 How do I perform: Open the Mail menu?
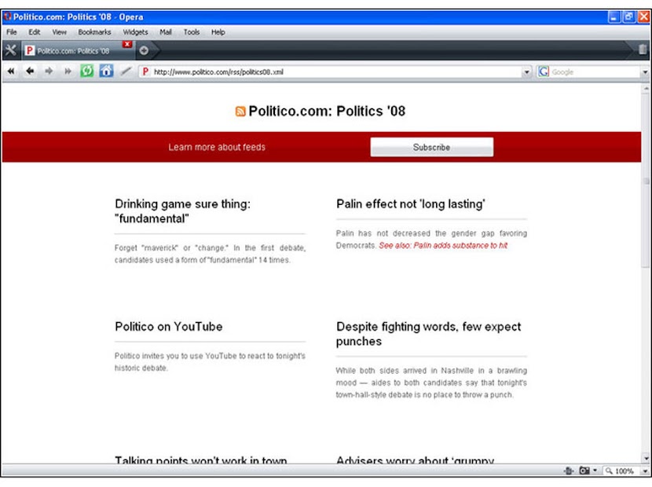point(166,32)
